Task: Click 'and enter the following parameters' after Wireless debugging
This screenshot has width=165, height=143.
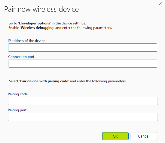Action: pos(84,28)
